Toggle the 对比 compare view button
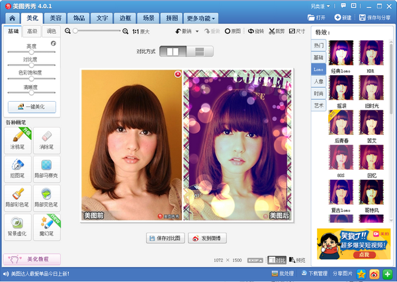 tap(277, 260)
